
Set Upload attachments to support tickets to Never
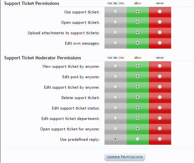click(x=160, y=32)
